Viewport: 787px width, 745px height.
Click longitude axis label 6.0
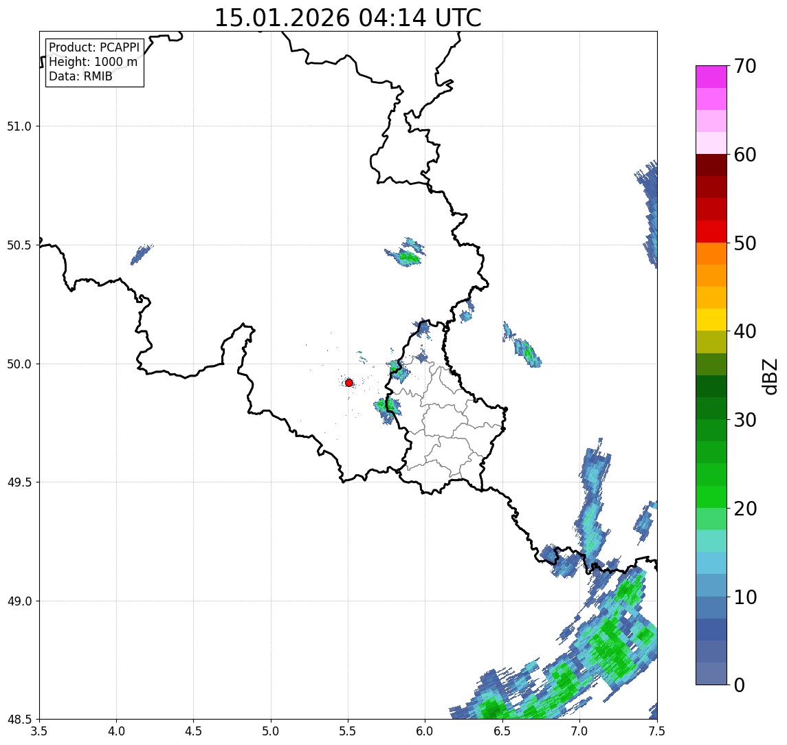pyautogui.click(x=425, y=731)
